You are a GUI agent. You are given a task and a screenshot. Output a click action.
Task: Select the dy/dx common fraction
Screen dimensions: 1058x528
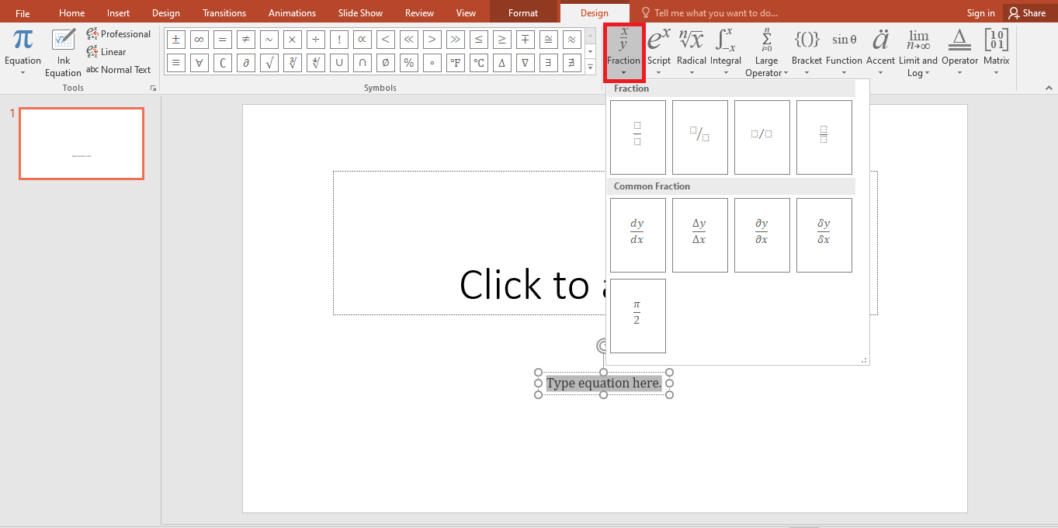click(637, 234)
